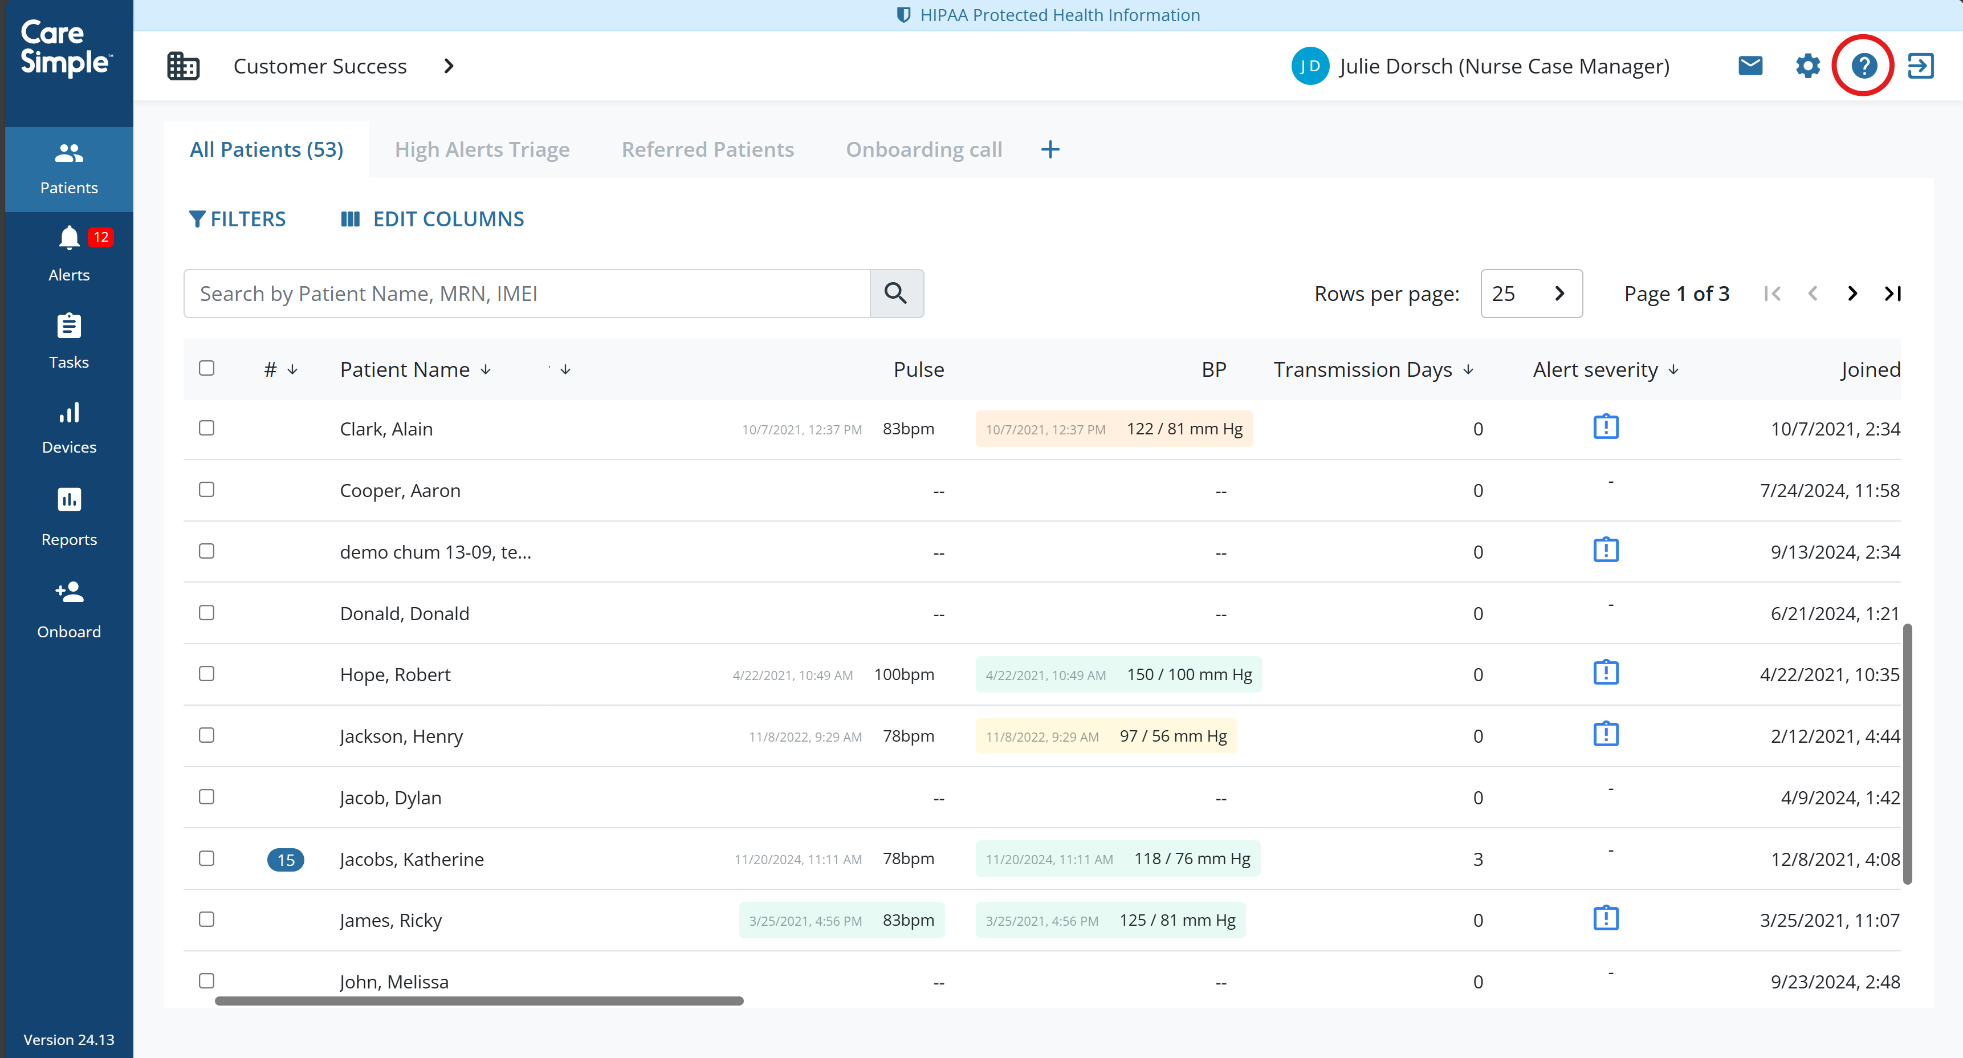
Task: Click EDIT COLUMNS button
Action: 432,219
